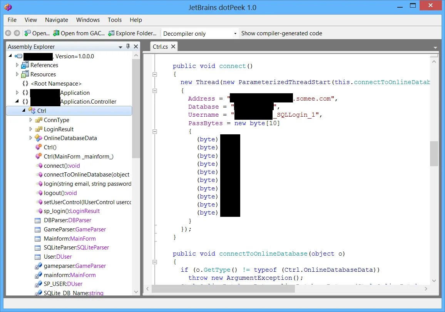Click the dotPeek application logo icon

8,7
